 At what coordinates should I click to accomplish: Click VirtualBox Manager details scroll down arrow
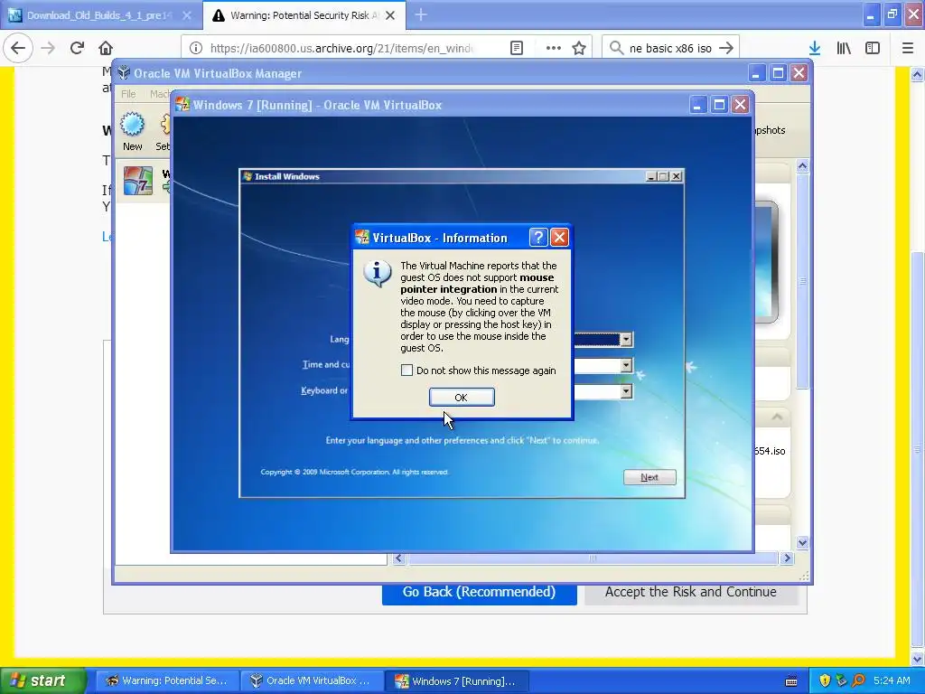pos(802,542)
